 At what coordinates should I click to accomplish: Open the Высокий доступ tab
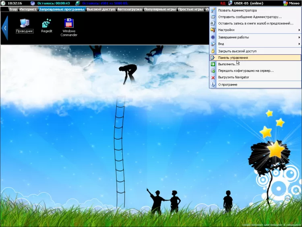click(101, 9)
